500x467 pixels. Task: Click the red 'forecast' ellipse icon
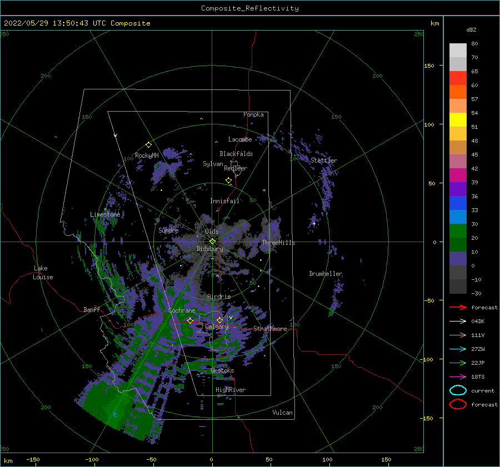tap(458, 404)
